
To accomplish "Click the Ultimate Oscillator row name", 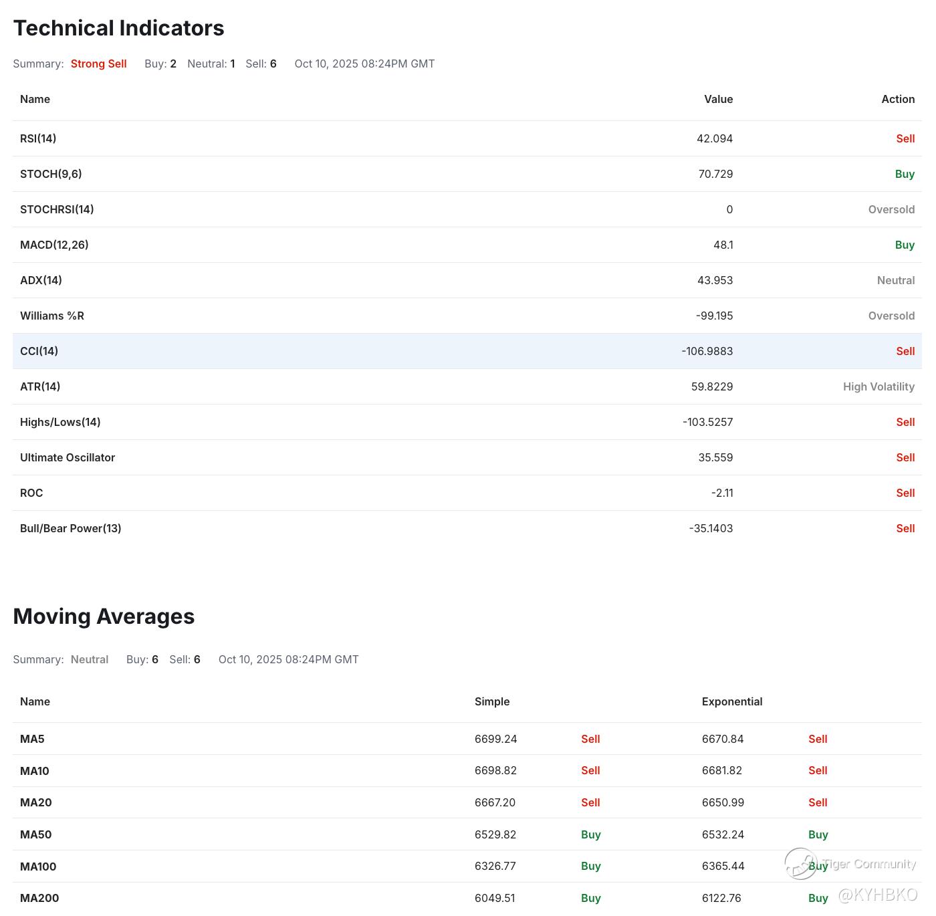I will click(68, 457).
